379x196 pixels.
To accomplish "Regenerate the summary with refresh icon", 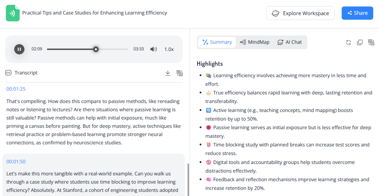I will click(x=348, y=43).
